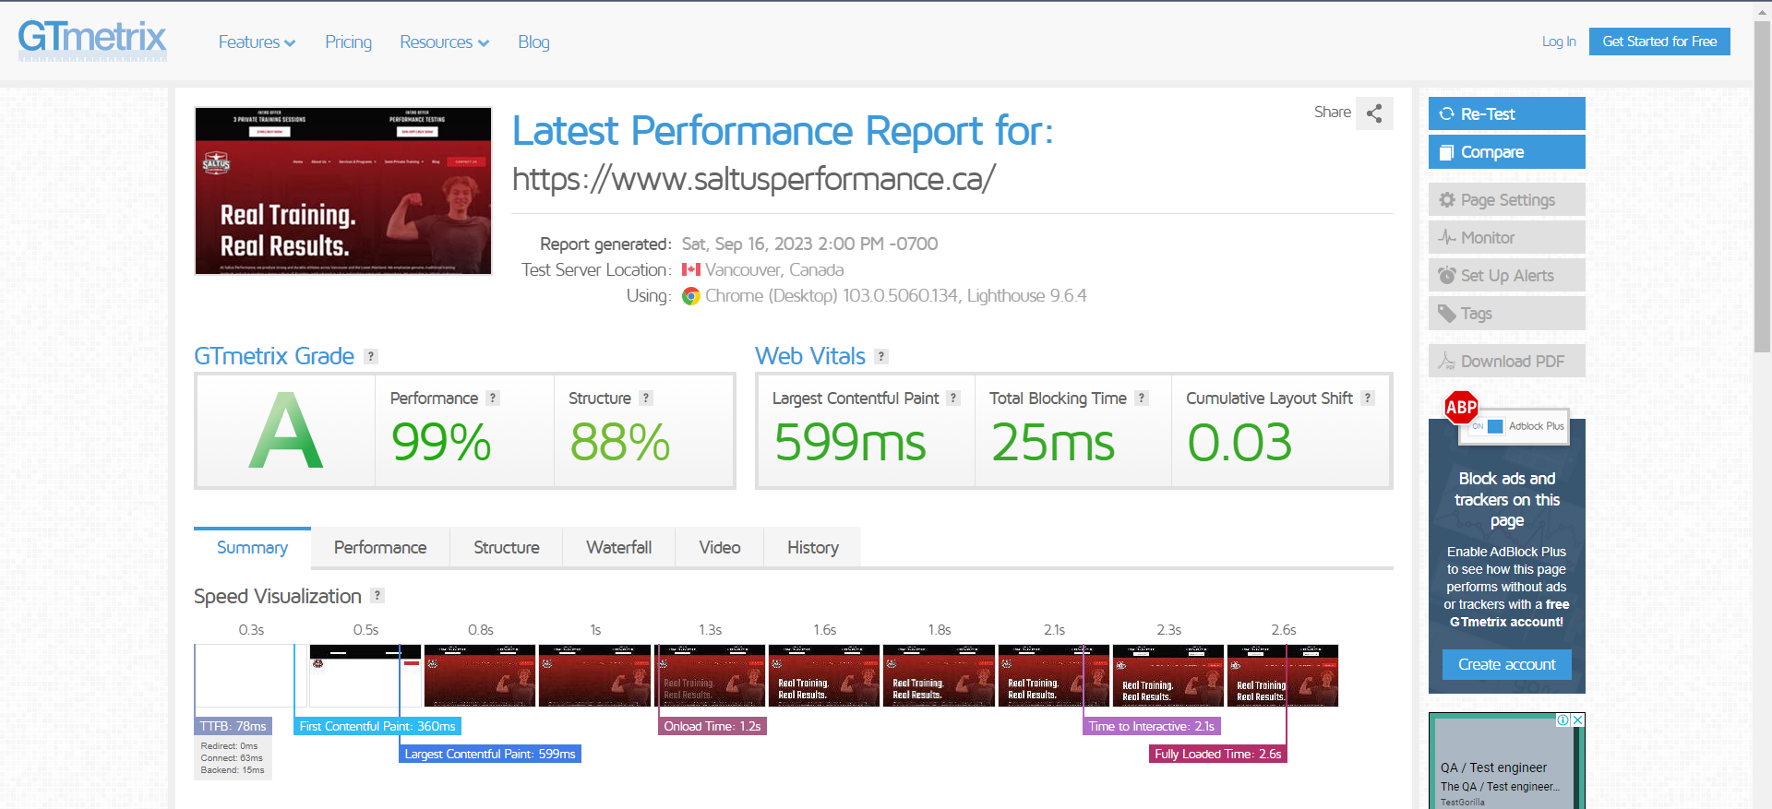Screen dimensions: 1772x809
Task: Switch to the Video tab
Action: 720,548
